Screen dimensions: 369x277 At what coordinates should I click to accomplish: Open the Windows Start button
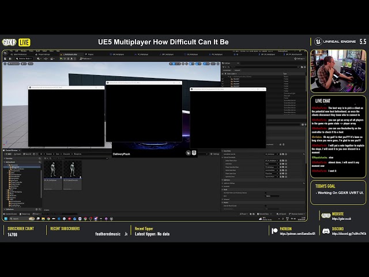[6, 219]
